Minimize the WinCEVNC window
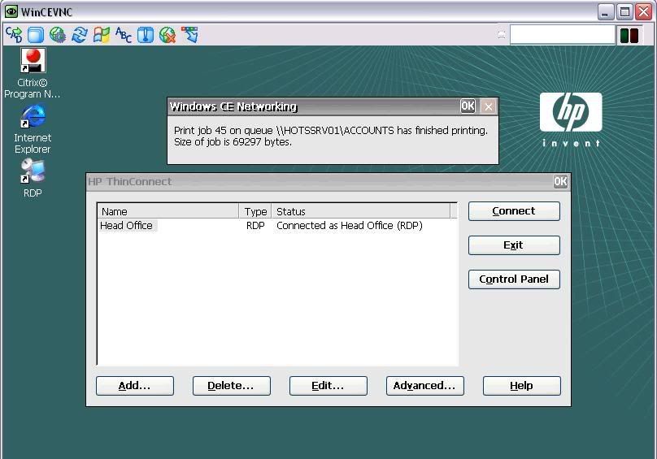The width and height of the screenshot is (657, 459). [605, 11]
